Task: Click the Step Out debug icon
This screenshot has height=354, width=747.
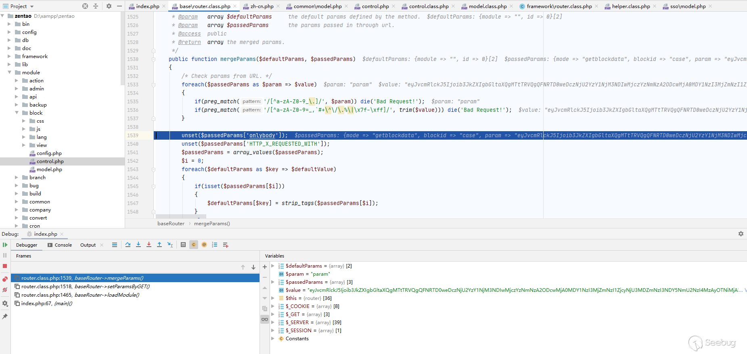Action: click(159, 245)
